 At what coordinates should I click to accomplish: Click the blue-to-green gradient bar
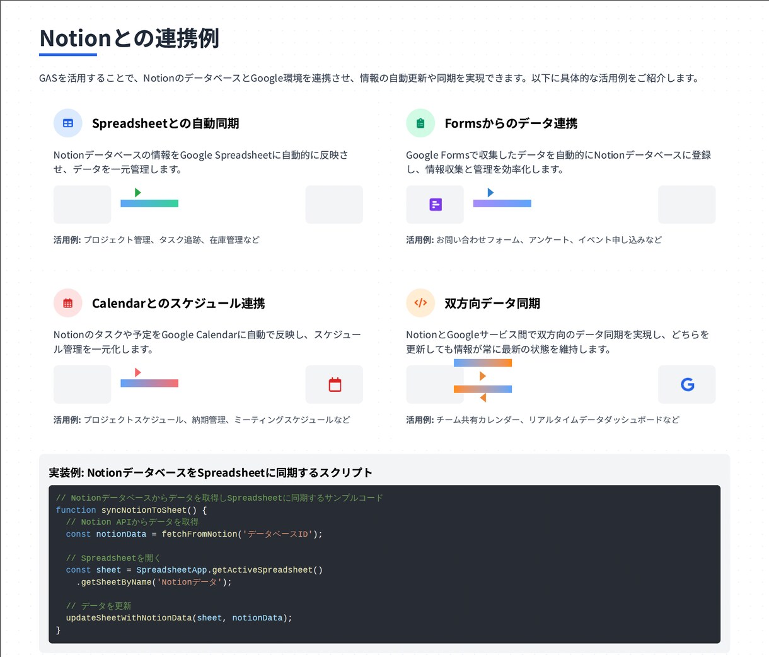coord(149,203)
